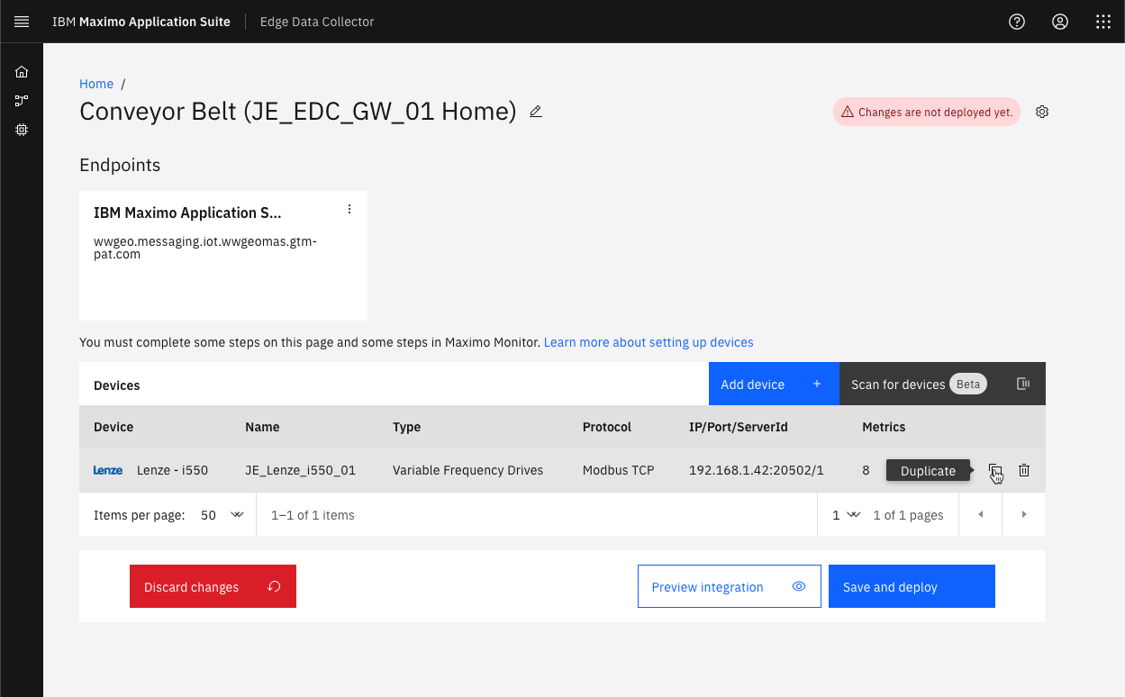The image size is (1125, 697).
Task: Open the hamburger navigation menu
Action: (22, 22)
